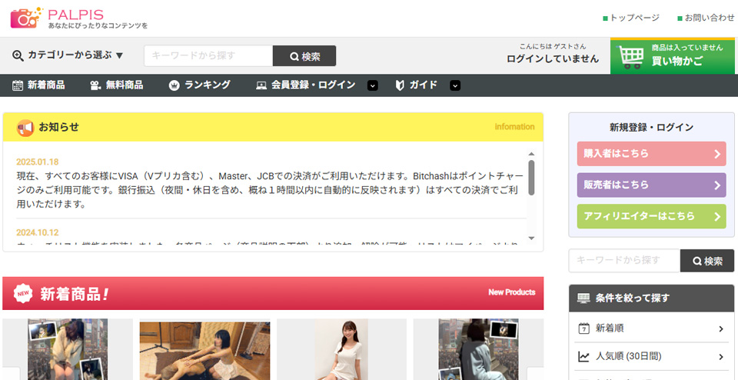Select 新着順 sort option
738x380 pixels.
tap(651, 328)
